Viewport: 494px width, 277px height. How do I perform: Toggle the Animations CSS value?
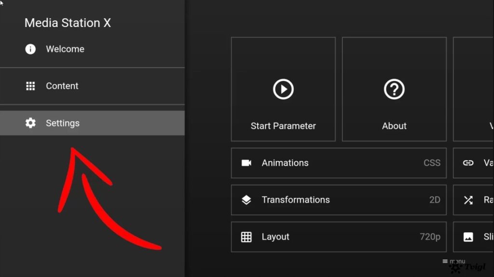click(432, 163)
